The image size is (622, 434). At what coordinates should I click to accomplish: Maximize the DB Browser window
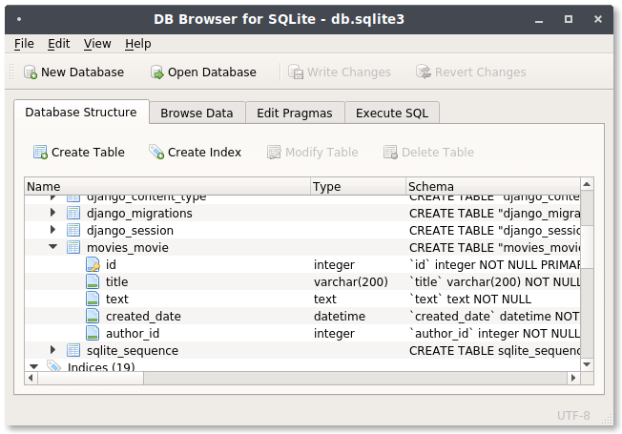pos(569,19)
